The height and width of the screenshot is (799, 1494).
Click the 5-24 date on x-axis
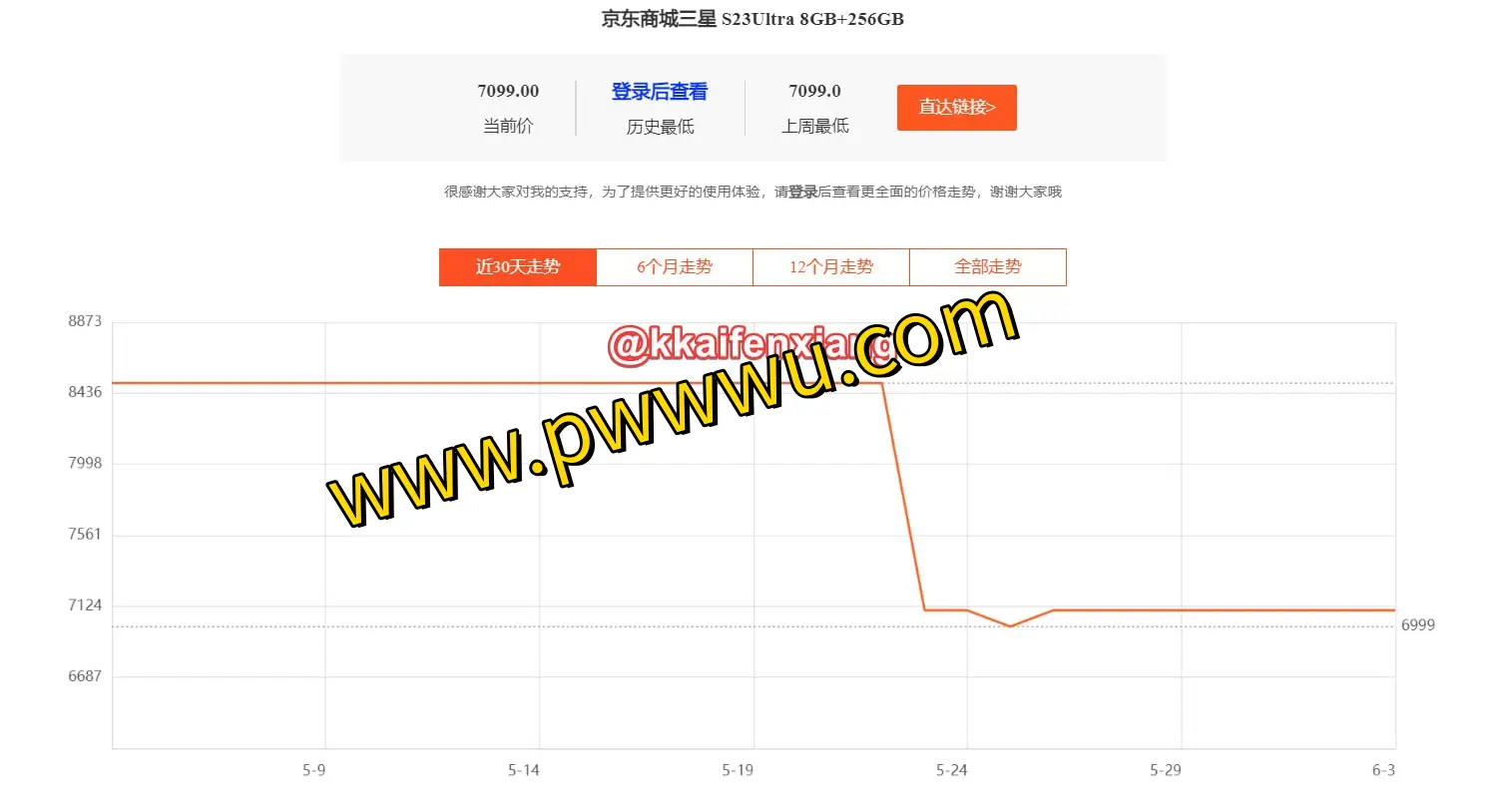[951, 770]
